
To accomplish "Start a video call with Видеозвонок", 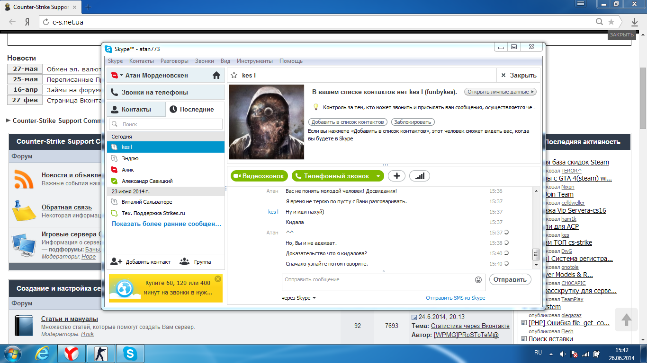I will pyautogui.click(x=260, y=176).
